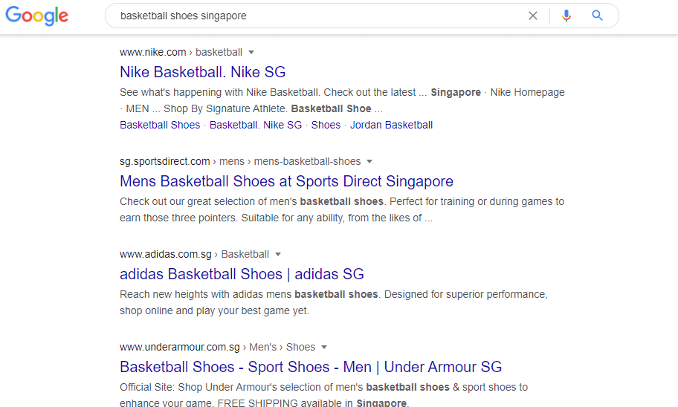
Task: Clear the search box with X icon
Action: click(533, 16)
